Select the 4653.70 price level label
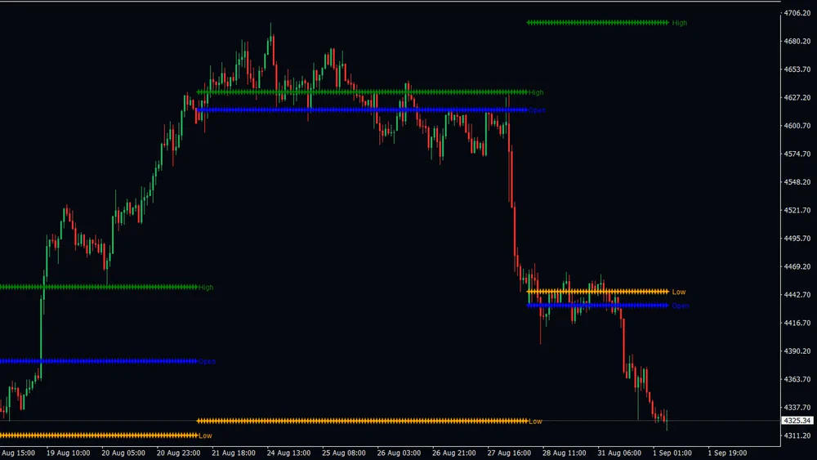Screen dimensions: 817x460 click(x=797, y=69)
